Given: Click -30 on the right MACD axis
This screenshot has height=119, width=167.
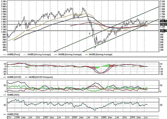Looking at the screenshot, I should 161,74.
